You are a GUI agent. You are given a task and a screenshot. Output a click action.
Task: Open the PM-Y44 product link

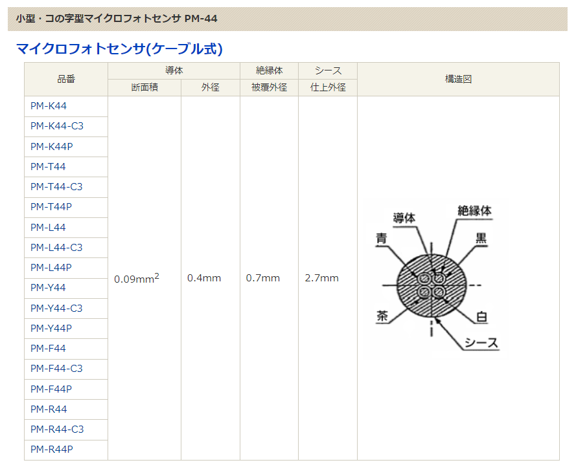coord(48,288)
